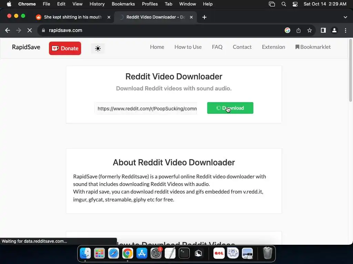Open the Bookmarklet nav link

coord(313,47)
